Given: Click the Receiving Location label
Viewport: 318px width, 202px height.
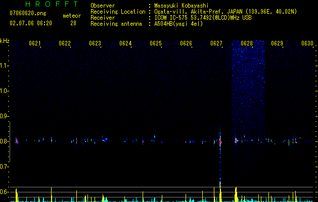Looking at the screenshot, I should click(x=118, y=12).
